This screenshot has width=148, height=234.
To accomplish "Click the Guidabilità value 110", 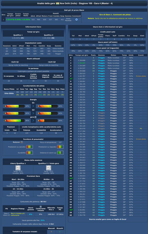I will [x=41, y=133].
